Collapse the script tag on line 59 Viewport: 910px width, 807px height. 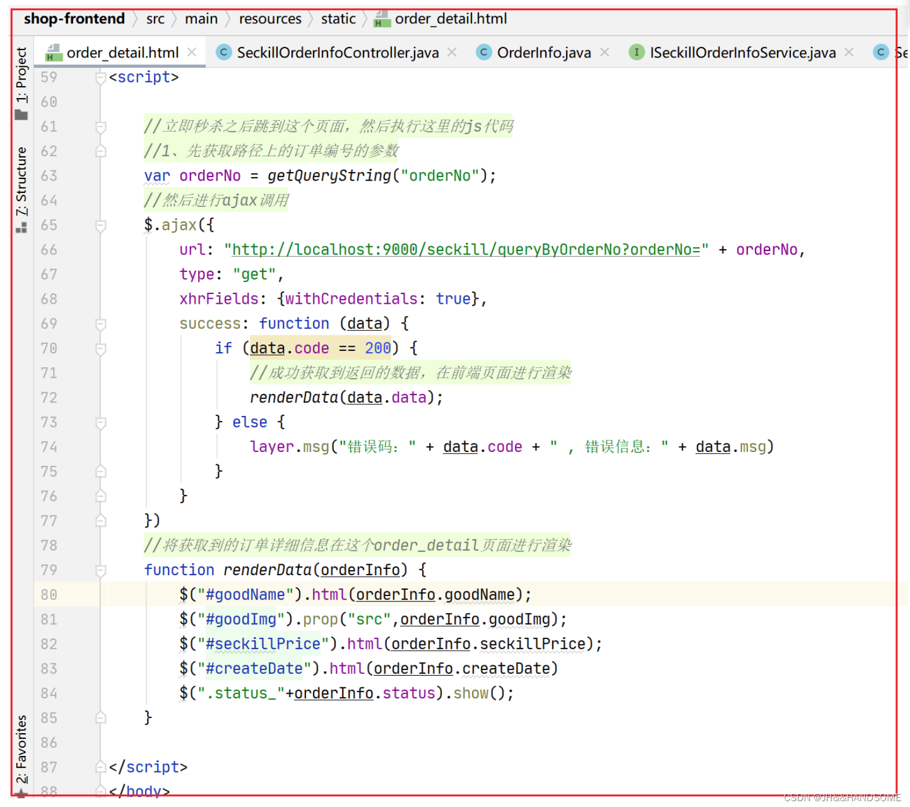click(100, 77)
